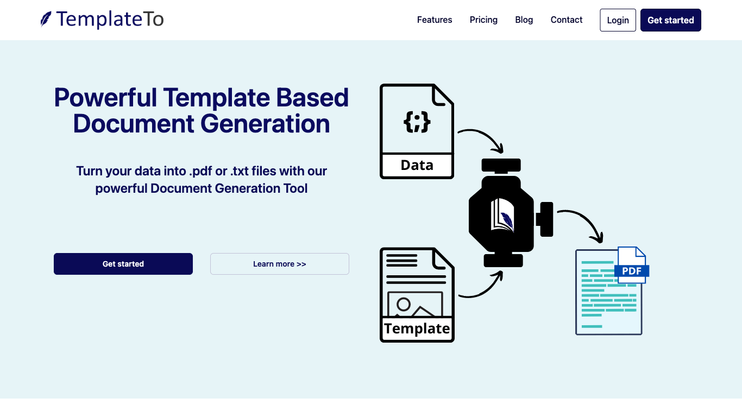
Task: Click the blue PDF badge
Action: 632,271
